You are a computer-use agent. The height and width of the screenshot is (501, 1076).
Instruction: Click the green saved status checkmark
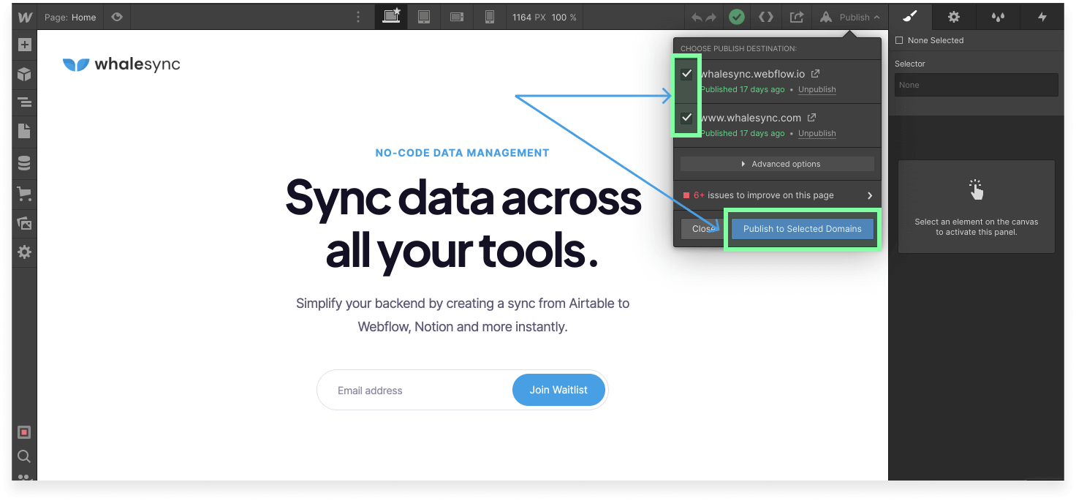(737, 17)
